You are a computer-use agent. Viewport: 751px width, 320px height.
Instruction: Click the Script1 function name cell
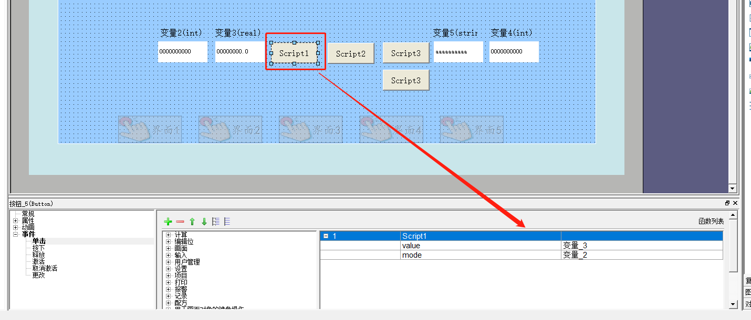tap(481, 236)
